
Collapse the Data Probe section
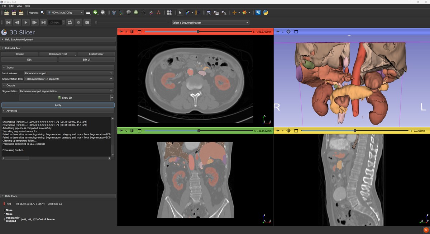click(58, 196)
